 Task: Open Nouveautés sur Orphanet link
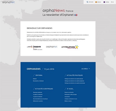pyautogui.click(x=38, y=81)
